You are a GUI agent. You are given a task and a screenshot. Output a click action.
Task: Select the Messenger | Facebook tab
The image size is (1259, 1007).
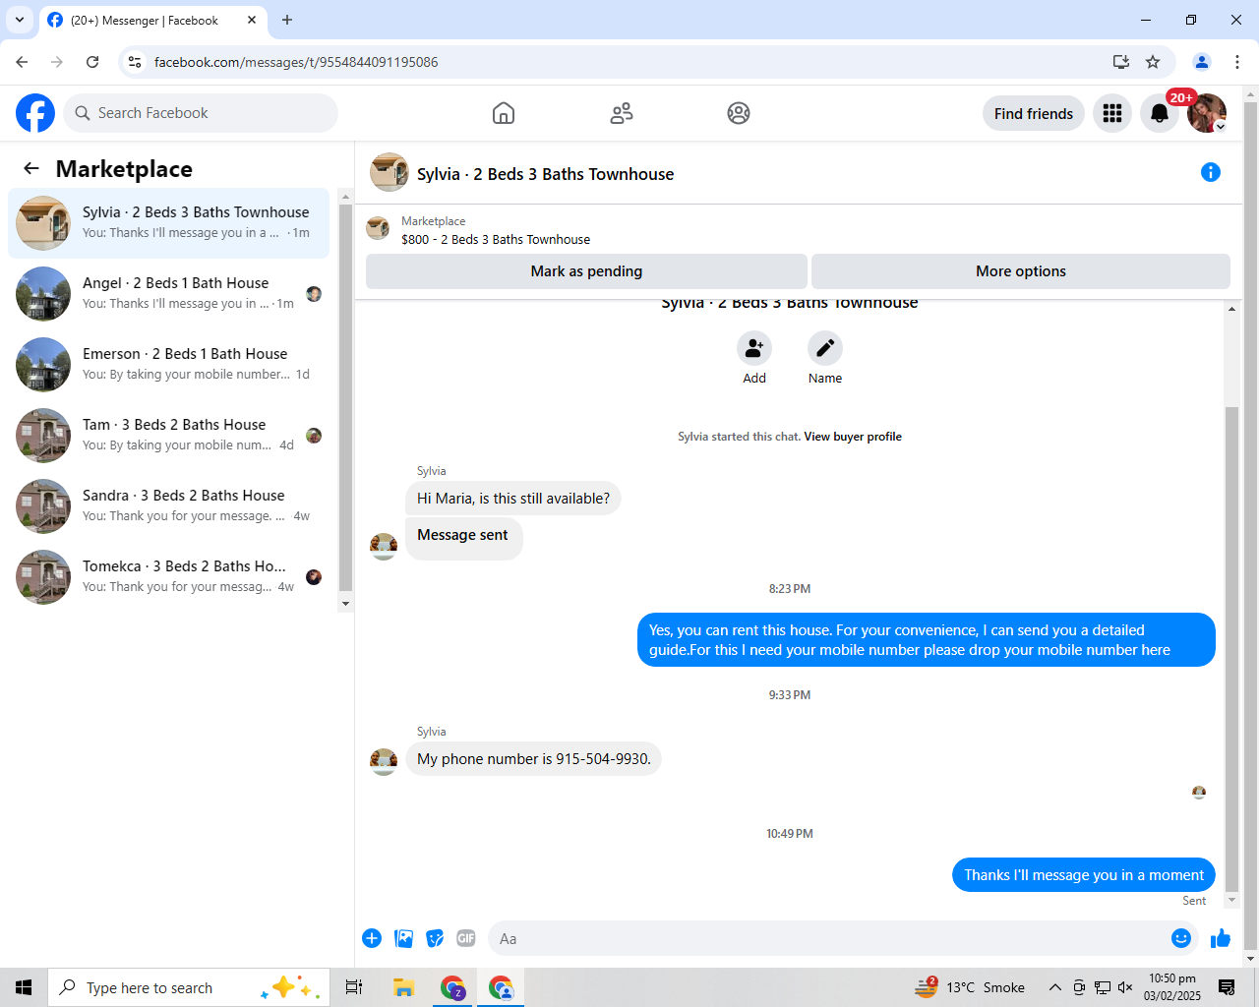152,20
